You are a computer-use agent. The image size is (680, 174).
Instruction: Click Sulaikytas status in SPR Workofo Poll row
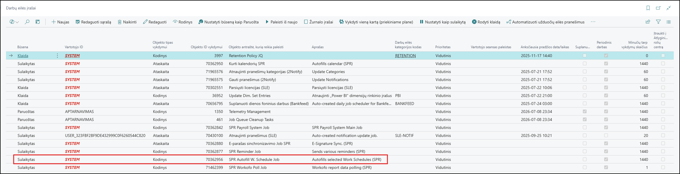26,167
